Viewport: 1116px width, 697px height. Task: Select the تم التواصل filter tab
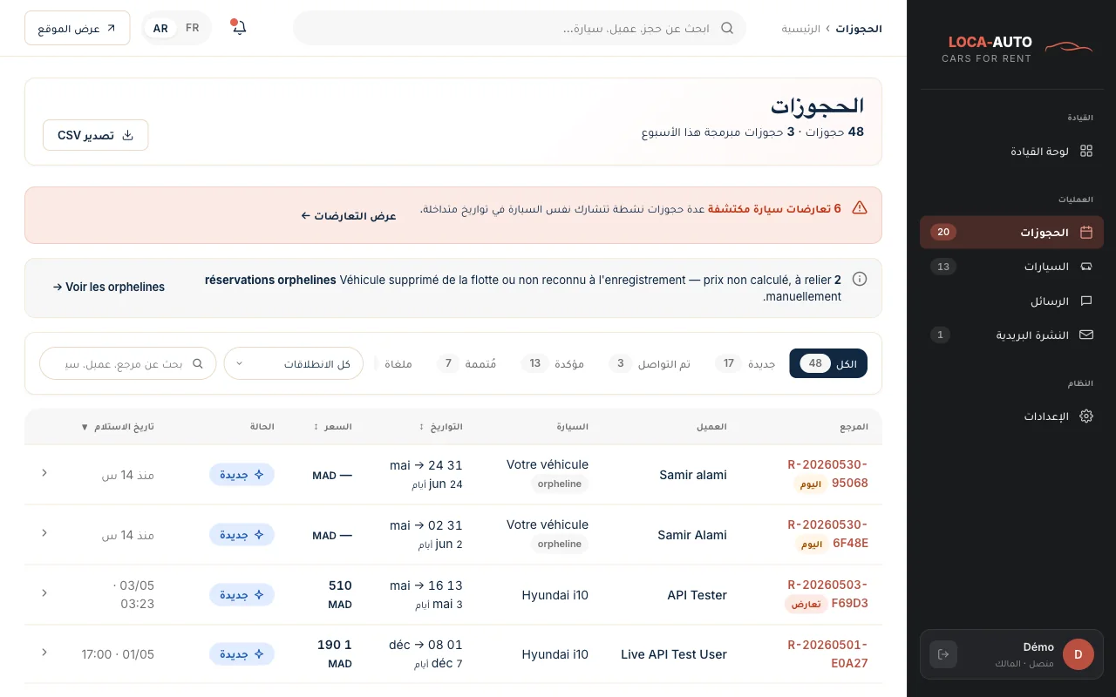click(x=650, y=363)
